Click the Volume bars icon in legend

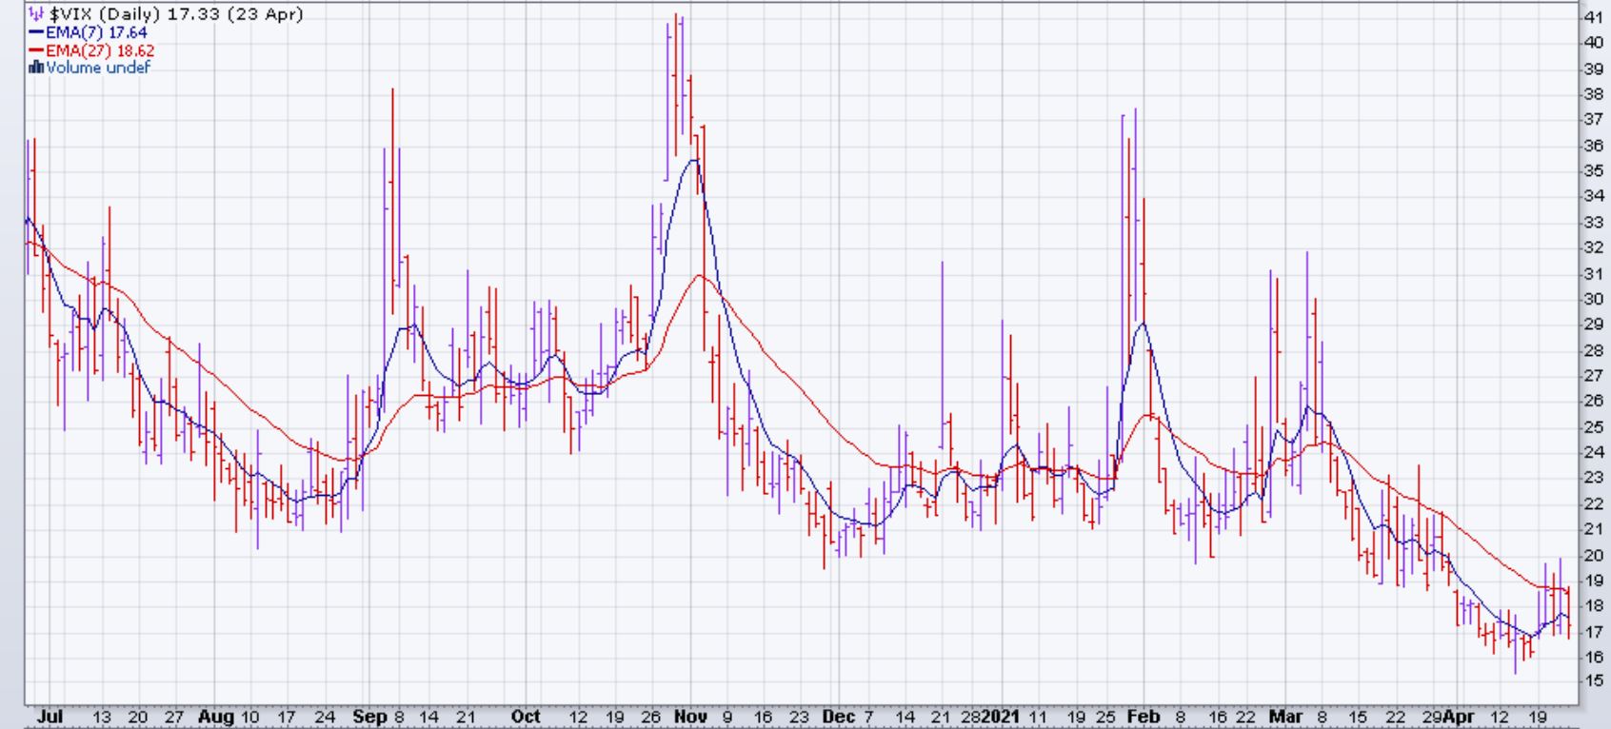coord(37,68)
